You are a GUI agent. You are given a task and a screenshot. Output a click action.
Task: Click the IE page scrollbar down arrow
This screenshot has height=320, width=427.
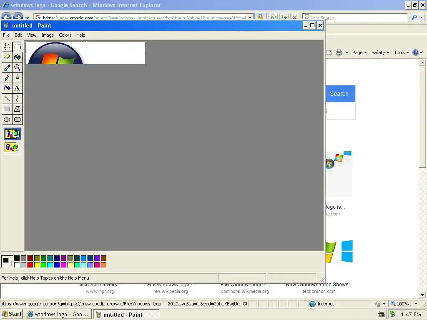(422, 295)
